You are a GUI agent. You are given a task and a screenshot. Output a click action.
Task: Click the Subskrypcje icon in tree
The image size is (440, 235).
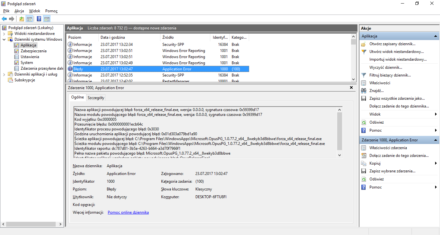point(10,80)
